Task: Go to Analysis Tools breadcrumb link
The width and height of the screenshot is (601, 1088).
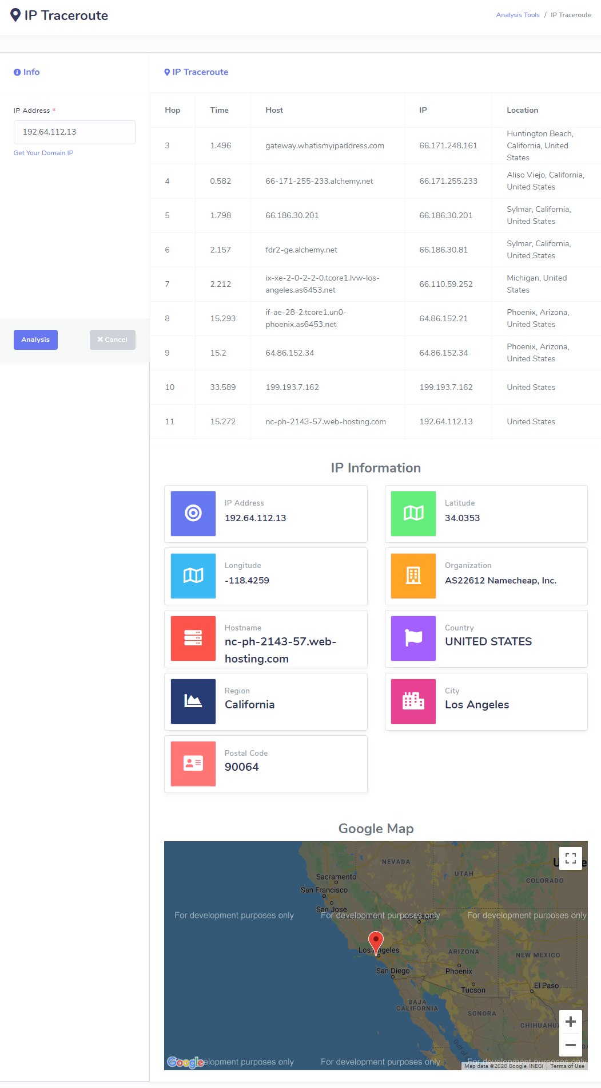Action: click(518, 15)
